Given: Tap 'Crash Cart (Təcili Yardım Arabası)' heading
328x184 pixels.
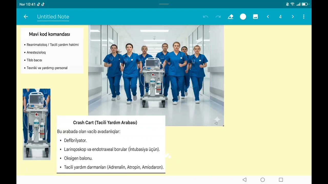Looking at the screenshot, I should (105, 123).
